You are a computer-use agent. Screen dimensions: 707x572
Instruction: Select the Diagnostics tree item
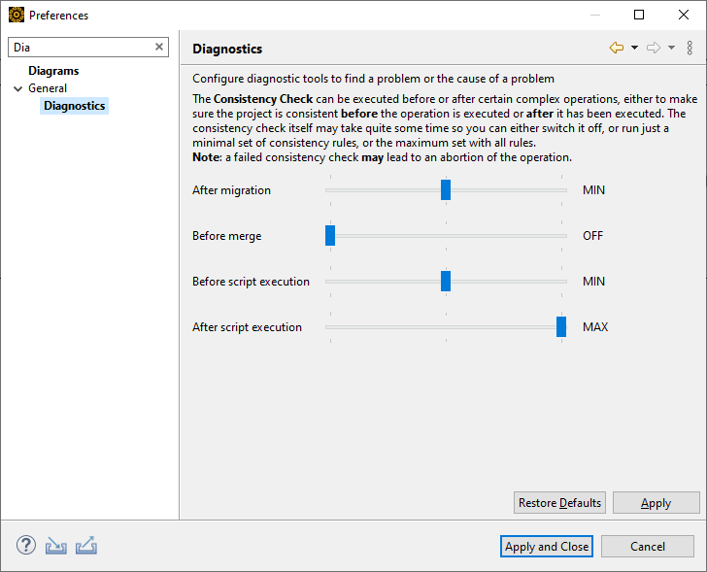(x=74, y=106)
